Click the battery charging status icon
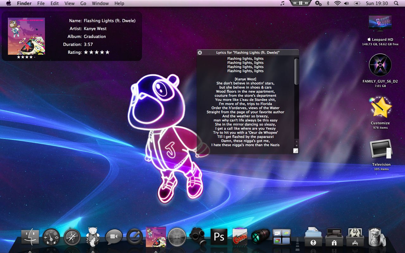This screenshot has width=405, height=253. 357,3
